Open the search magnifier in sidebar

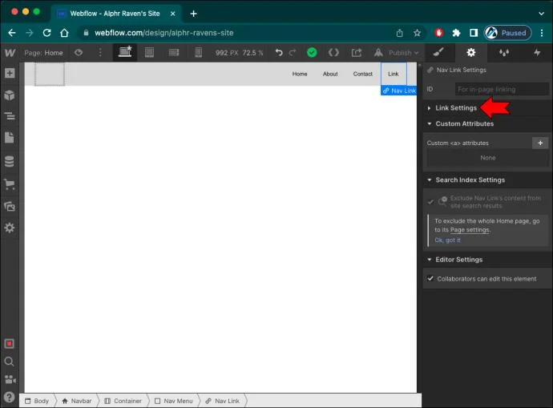[x=10, y=362]
